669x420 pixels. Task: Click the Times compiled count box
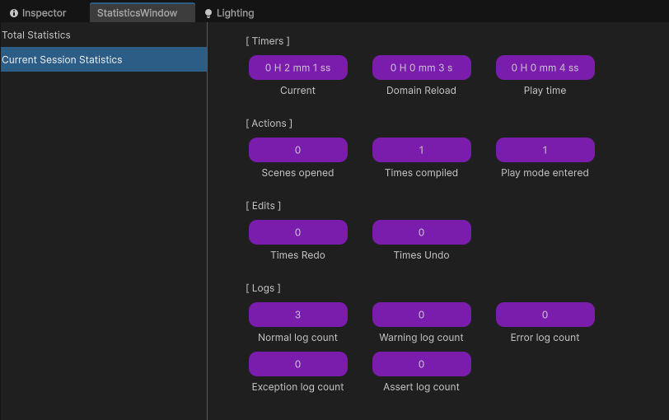(421, 150)
